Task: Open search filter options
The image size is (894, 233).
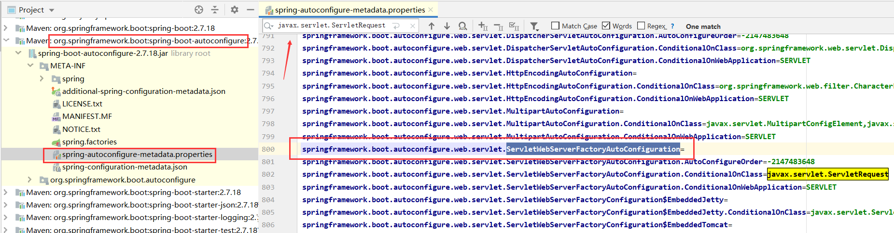Action: [x=534, y=26]
